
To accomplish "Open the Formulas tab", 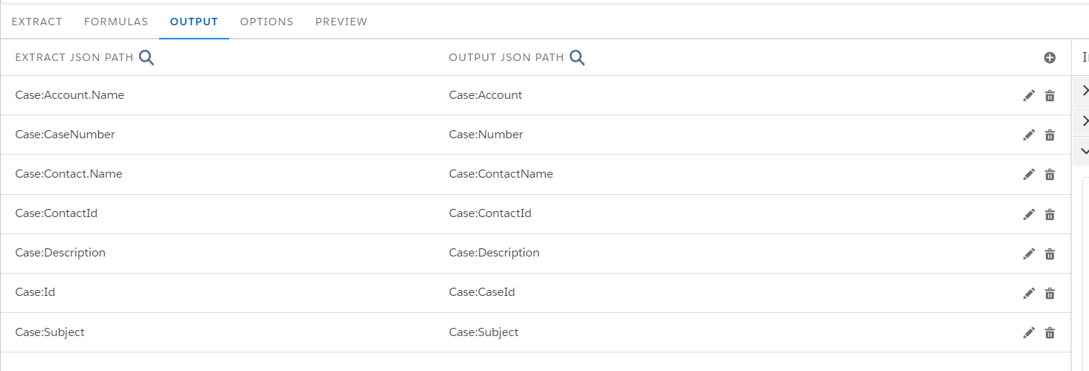I will (116, 22).
